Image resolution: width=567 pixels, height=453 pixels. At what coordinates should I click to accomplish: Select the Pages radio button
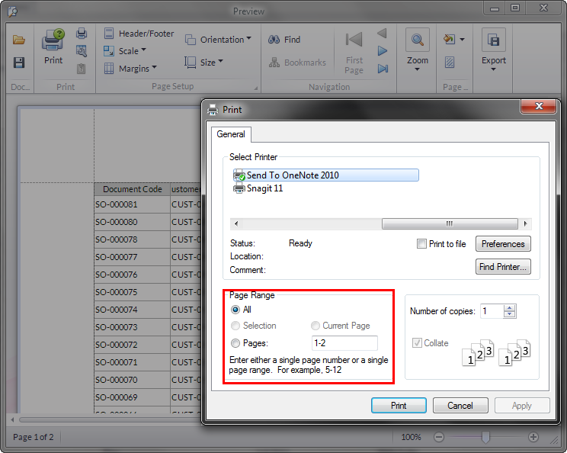point(235,343)
